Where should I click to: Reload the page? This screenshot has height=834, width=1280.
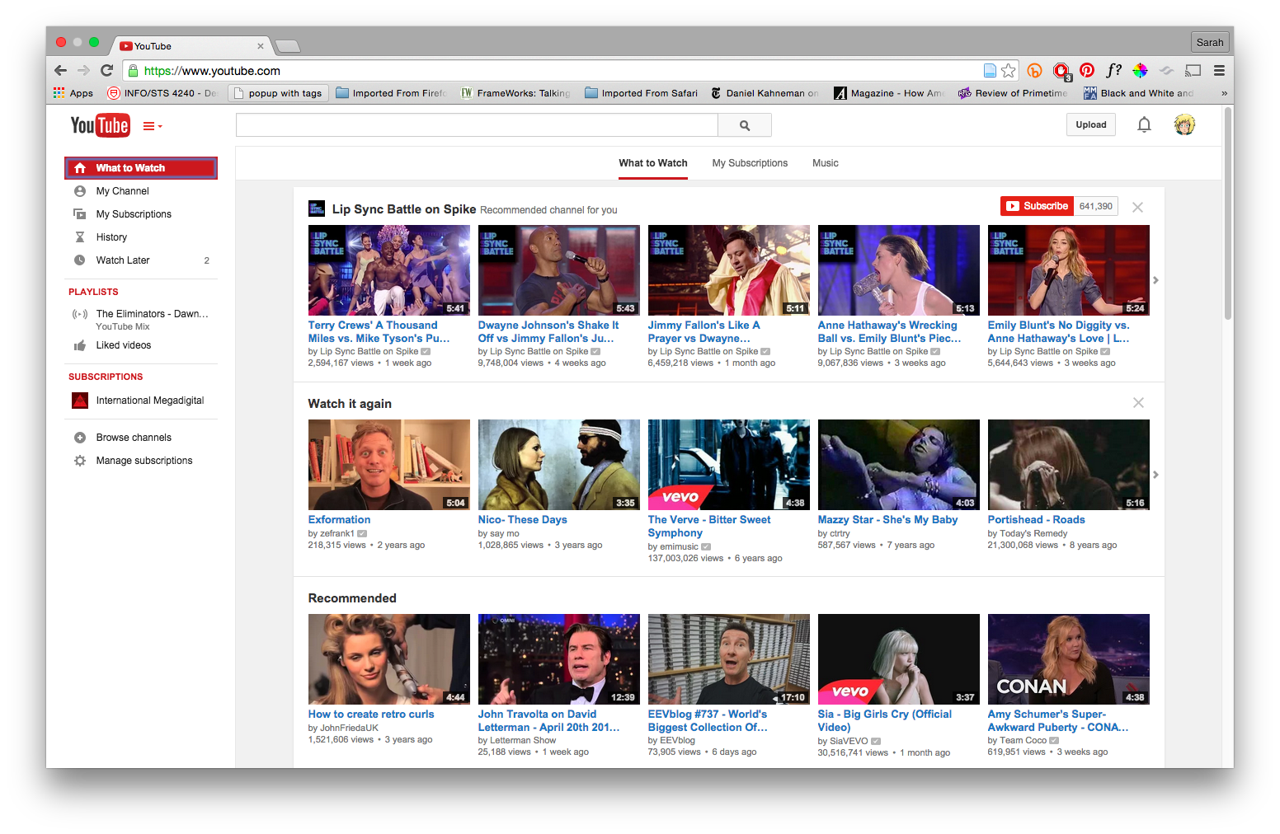[x=106, y=71]
